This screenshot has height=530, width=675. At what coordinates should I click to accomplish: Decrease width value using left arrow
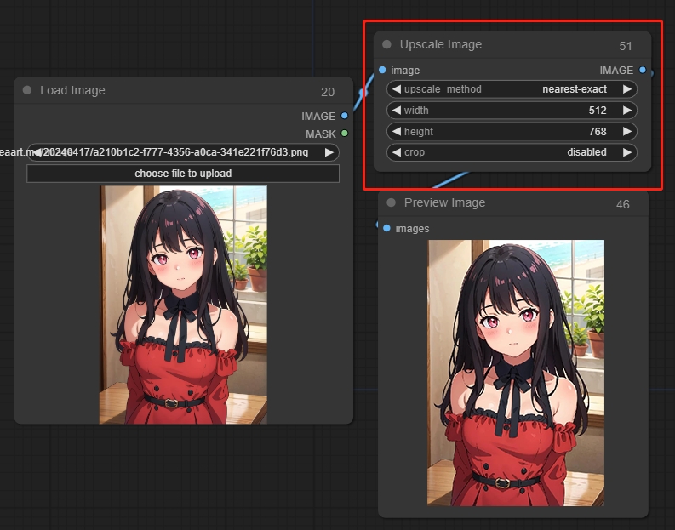[x=396, y=111]
